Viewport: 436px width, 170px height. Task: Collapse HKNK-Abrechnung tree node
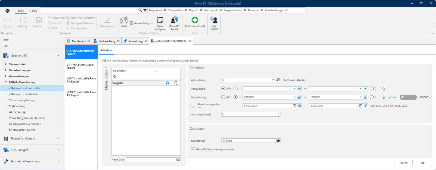(x=6, y=82)
